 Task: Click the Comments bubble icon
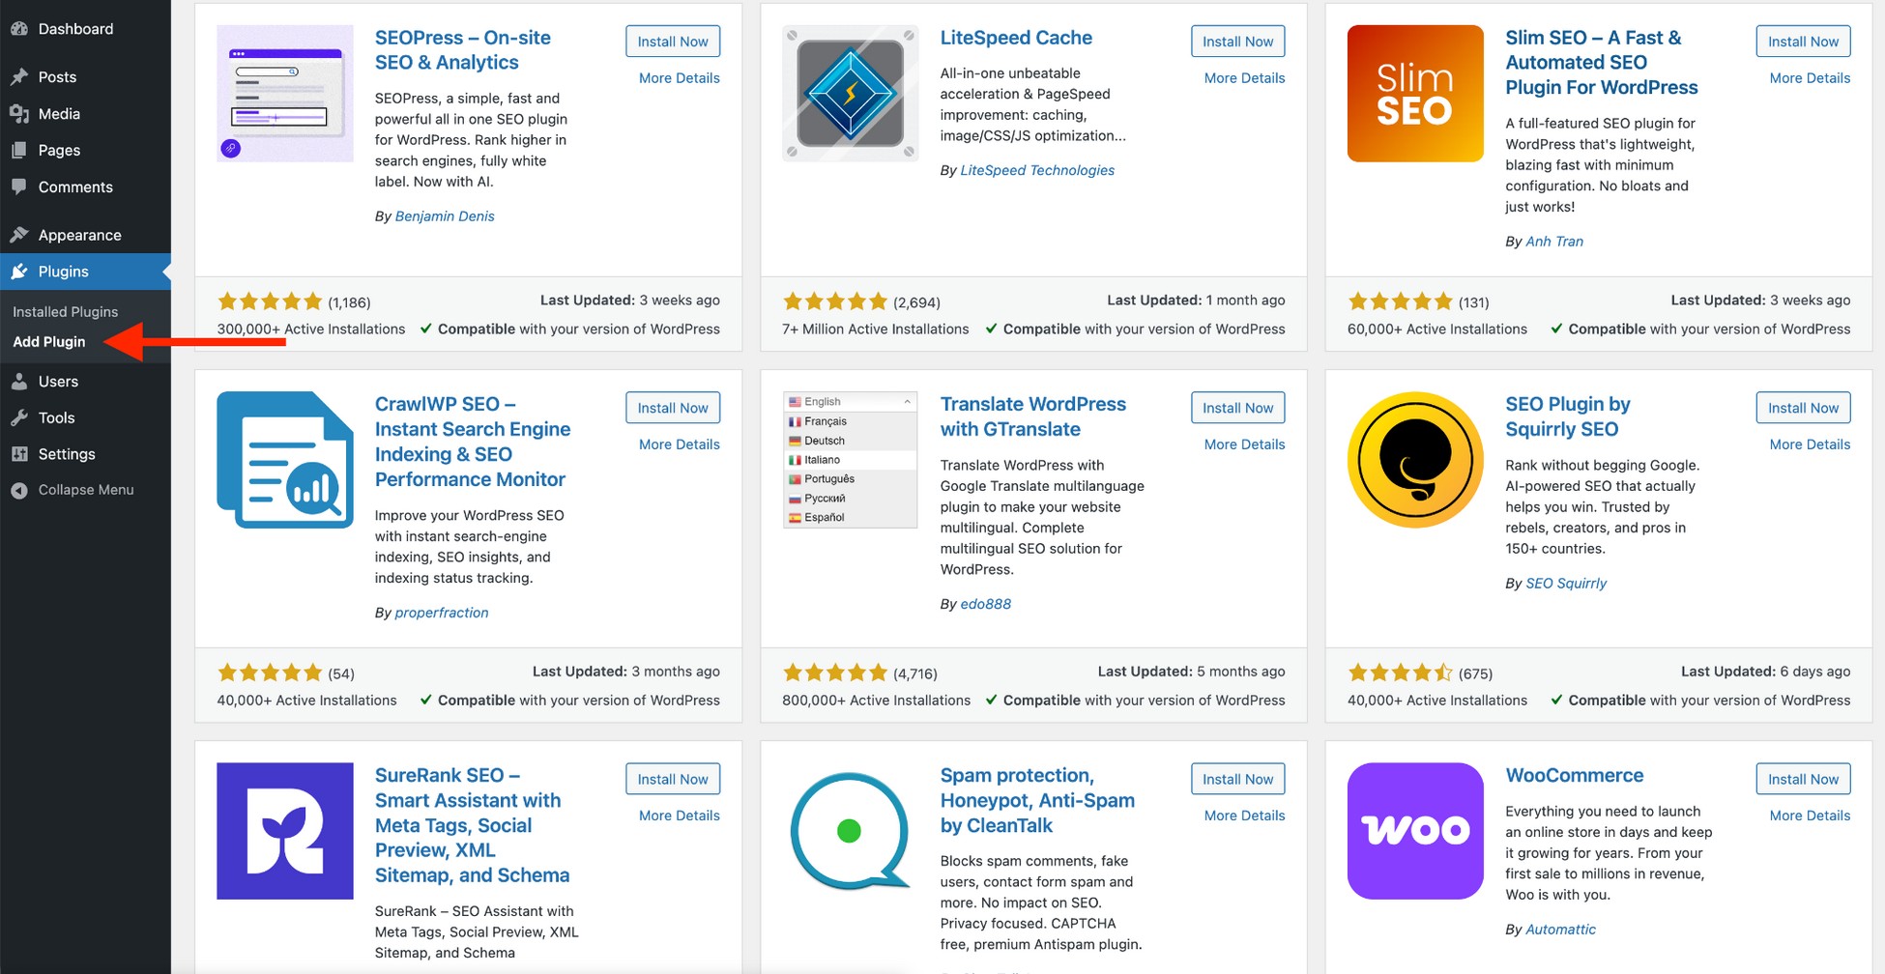tap(18, 186)
